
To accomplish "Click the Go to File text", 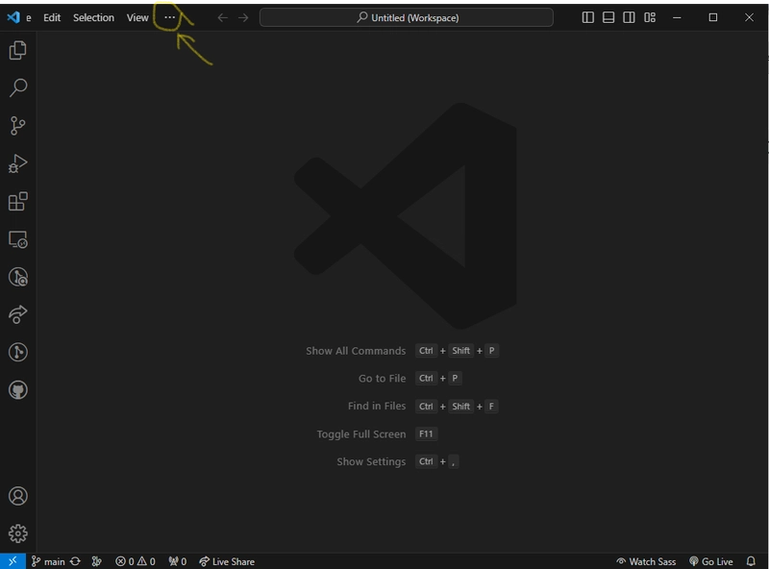I will coord(382,378).
